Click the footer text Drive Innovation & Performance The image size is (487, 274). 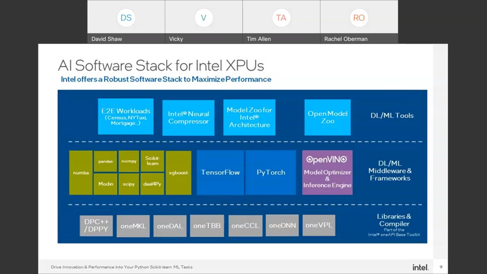[122, 267]
